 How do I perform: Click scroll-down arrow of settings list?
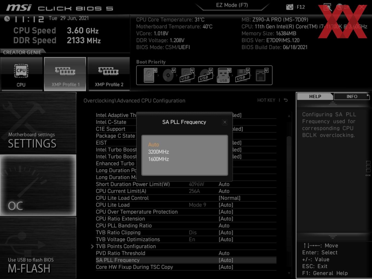coord(289,273)
